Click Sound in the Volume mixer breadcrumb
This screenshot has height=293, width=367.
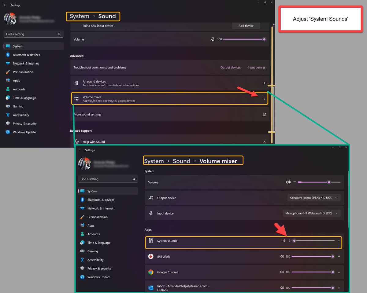click(181, 161)
